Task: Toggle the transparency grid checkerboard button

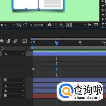Action: pos(96,25)
